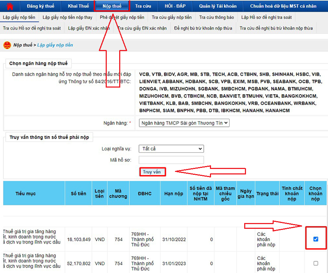Click Lập giấy nộp tiền breadcrumb link
The image size is (328, 273).
[x=55, y=45]
